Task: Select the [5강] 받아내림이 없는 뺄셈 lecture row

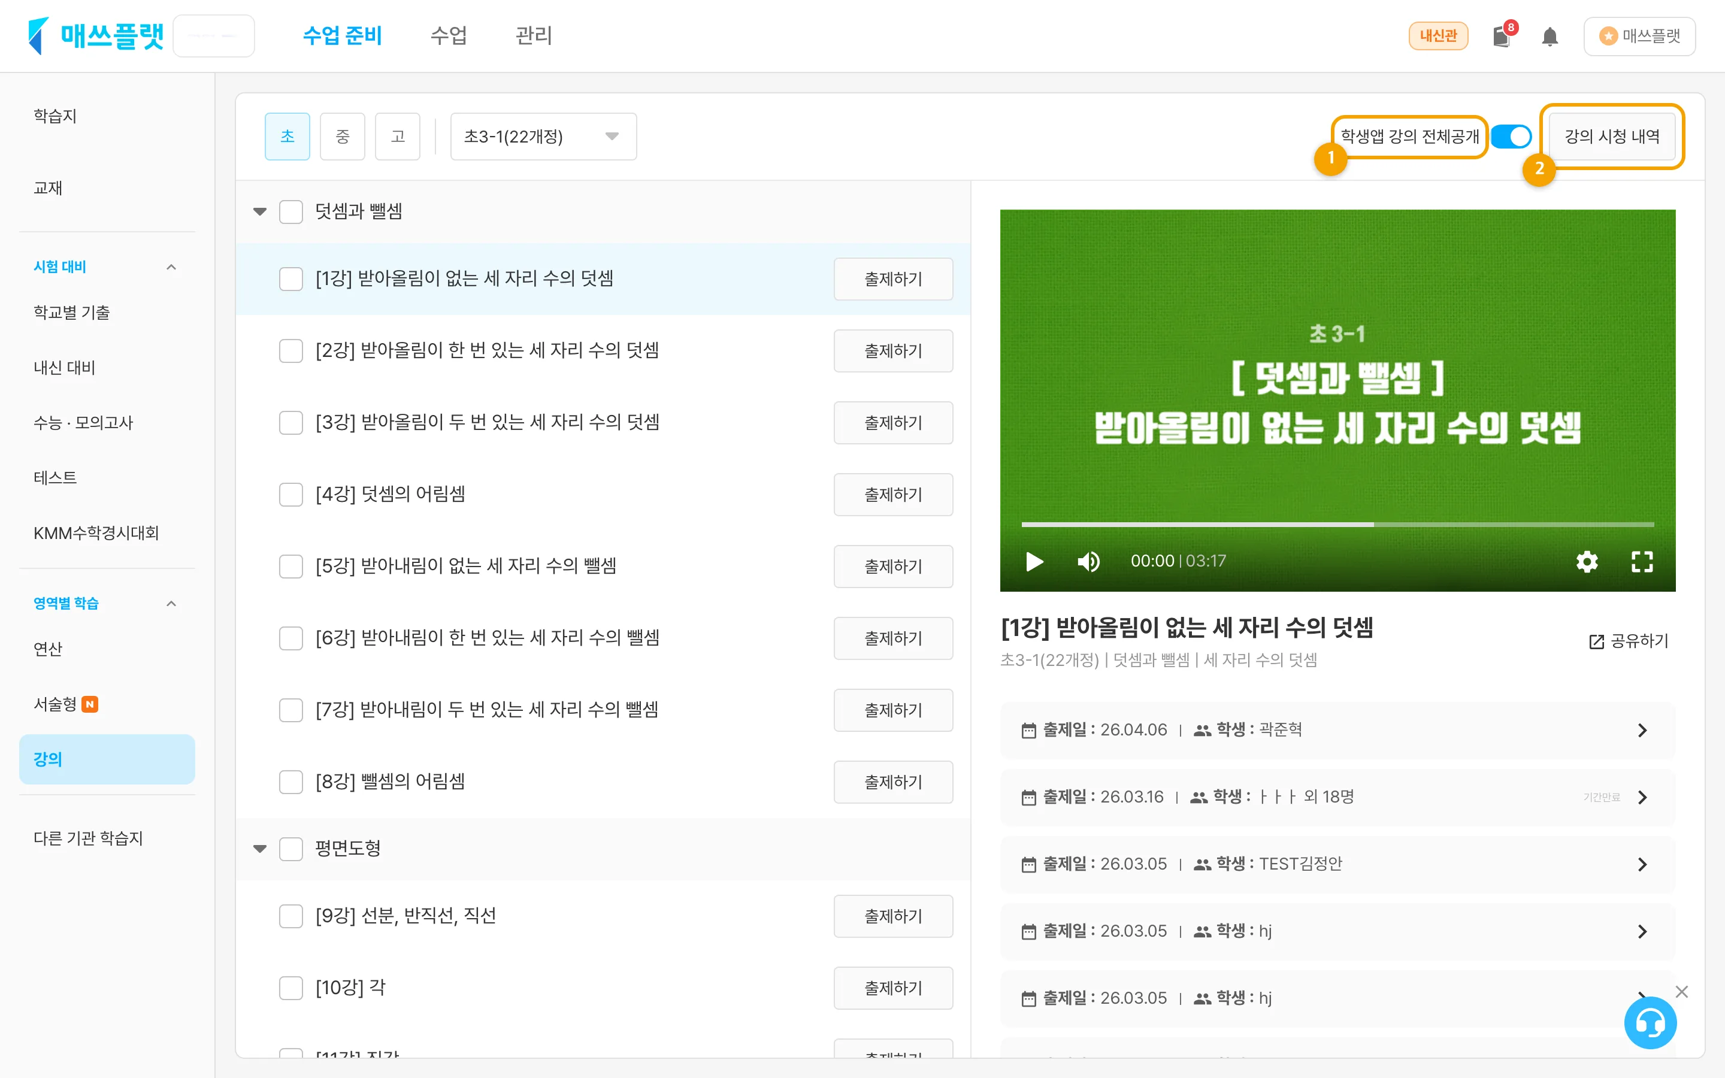Action: tap(603, 567)
